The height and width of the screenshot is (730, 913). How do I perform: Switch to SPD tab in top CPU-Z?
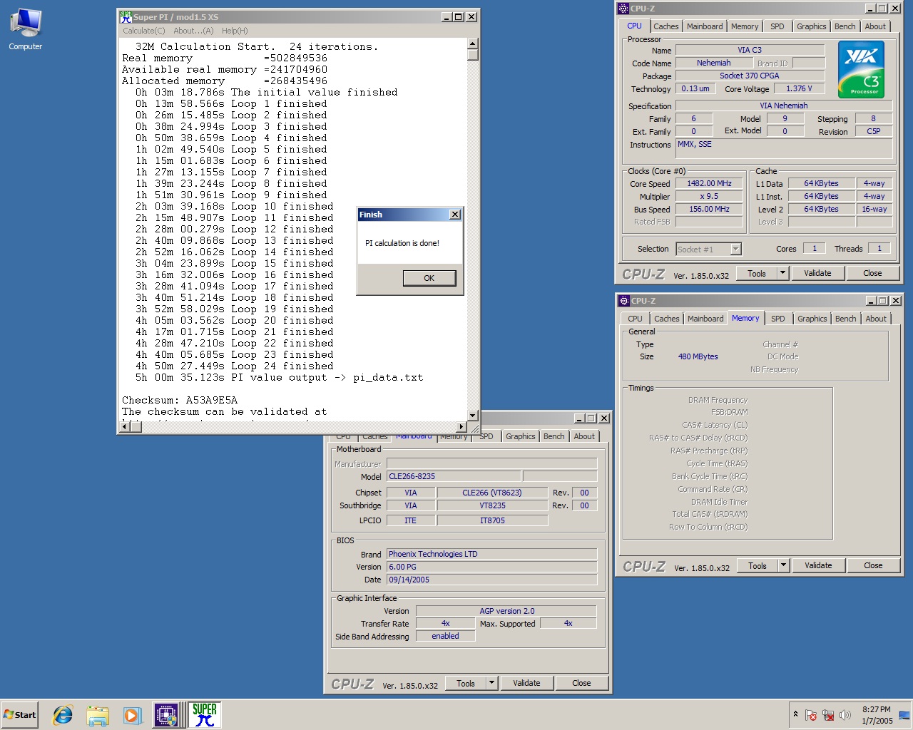777,26
